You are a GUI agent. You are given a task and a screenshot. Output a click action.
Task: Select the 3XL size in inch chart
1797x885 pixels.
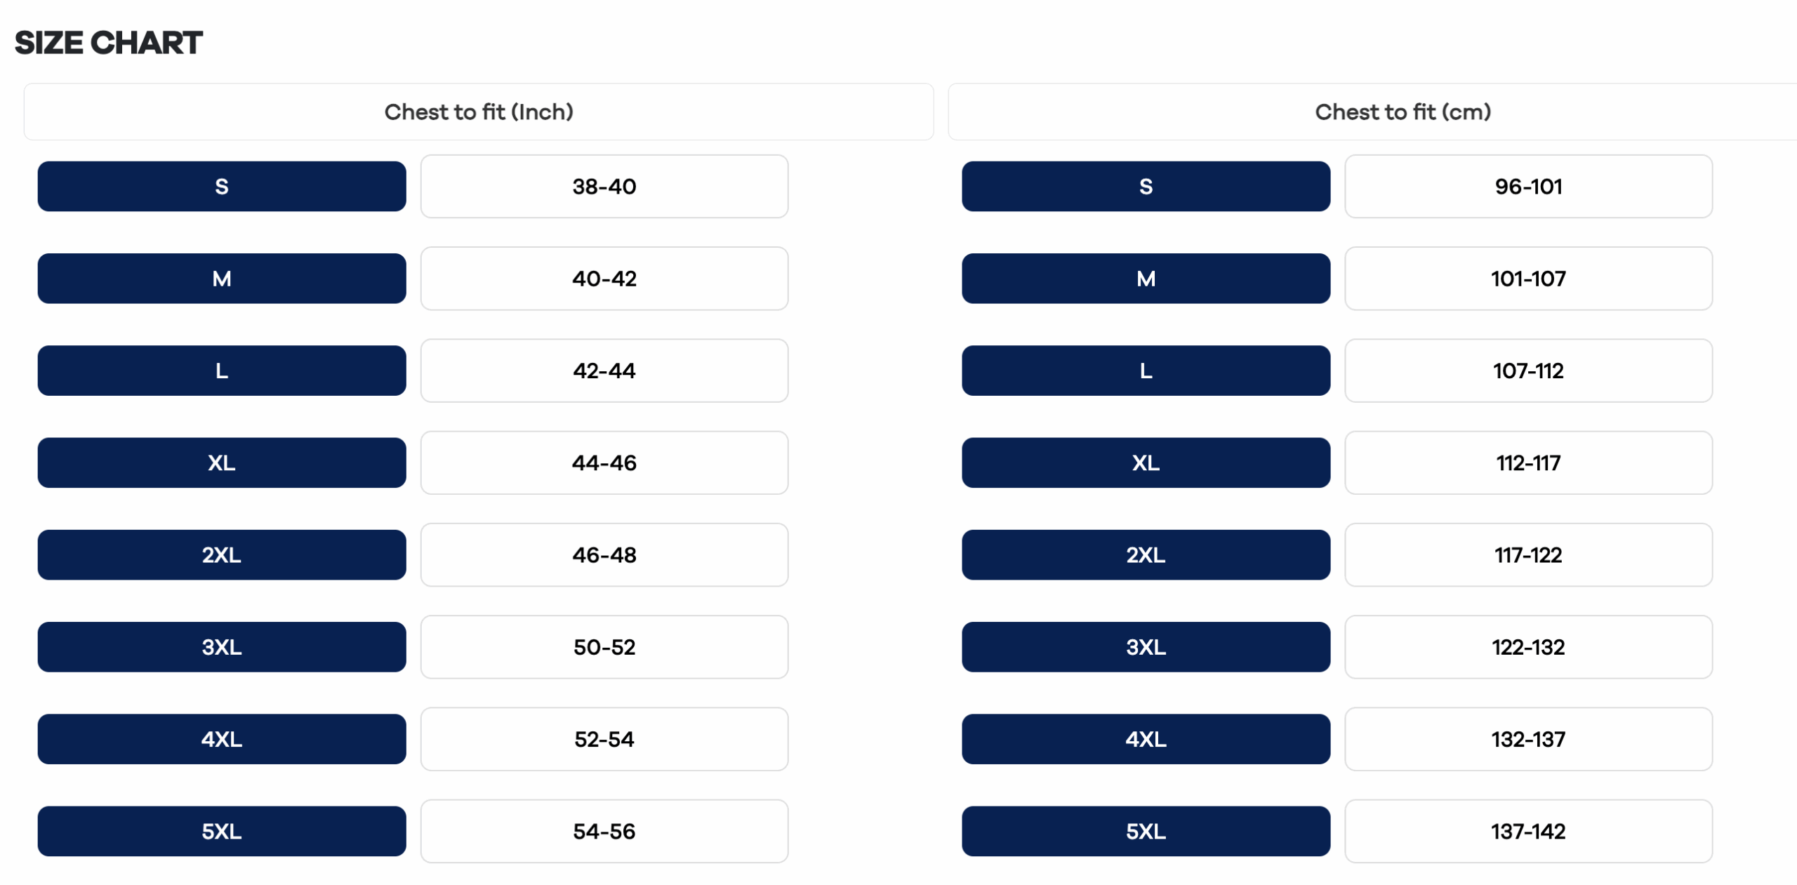tap(222, 647)
